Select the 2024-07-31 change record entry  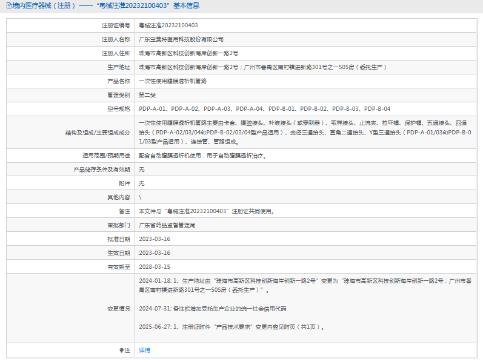[213, 309]
